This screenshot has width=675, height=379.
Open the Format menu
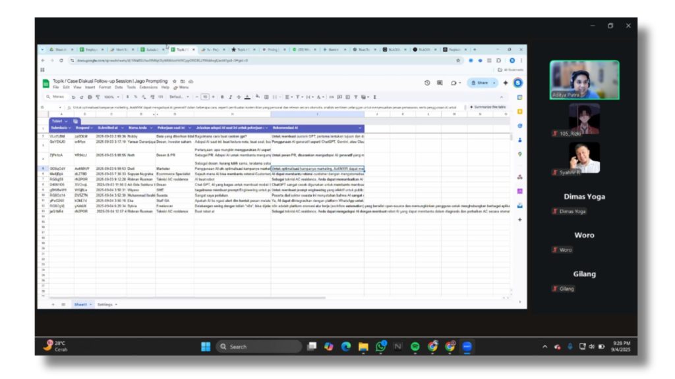(x=105, y=87)
